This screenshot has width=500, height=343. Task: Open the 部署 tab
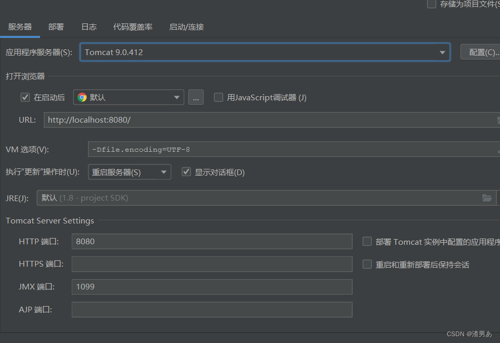tap(56, 27)
